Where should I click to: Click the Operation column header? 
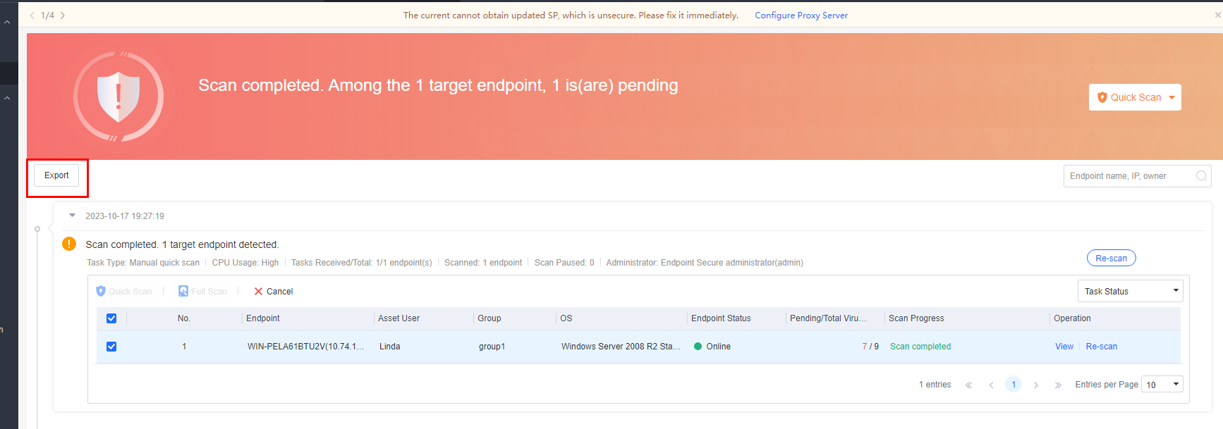click(1072, 318)
